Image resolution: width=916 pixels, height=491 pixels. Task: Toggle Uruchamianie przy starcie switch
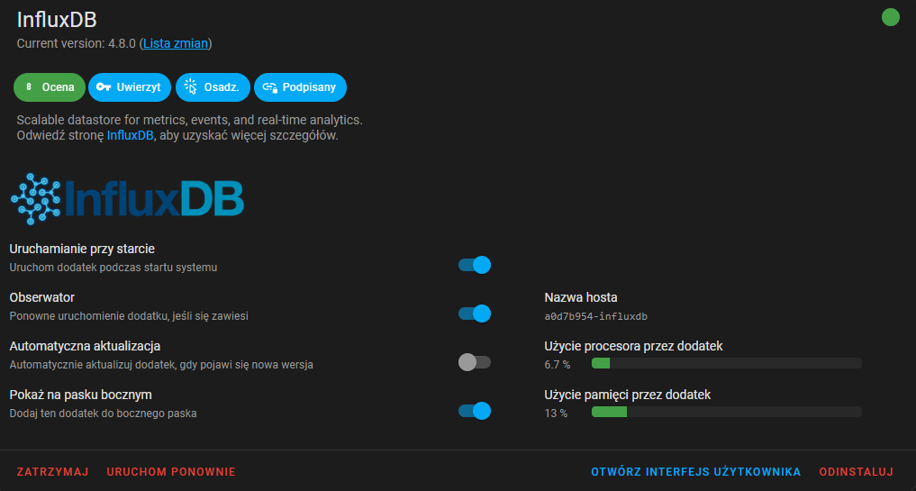pos(475,265)
